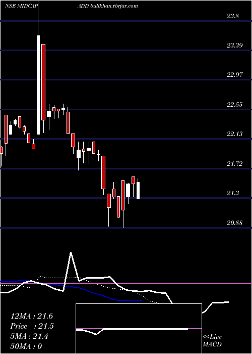Click the 23.39 price axis label
252x354 pixels.
point(235,46)
